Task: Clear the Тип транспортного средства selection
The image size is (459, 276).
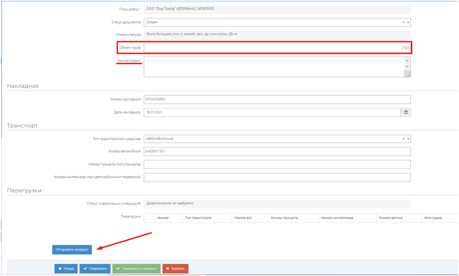Action: [403, 139]
